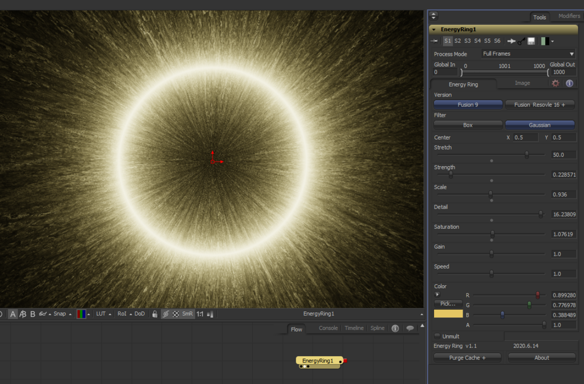Image resolution: width=584 pixels, height=384 pixels.
Task: Click the About button
Action: [x=542, y=358]
